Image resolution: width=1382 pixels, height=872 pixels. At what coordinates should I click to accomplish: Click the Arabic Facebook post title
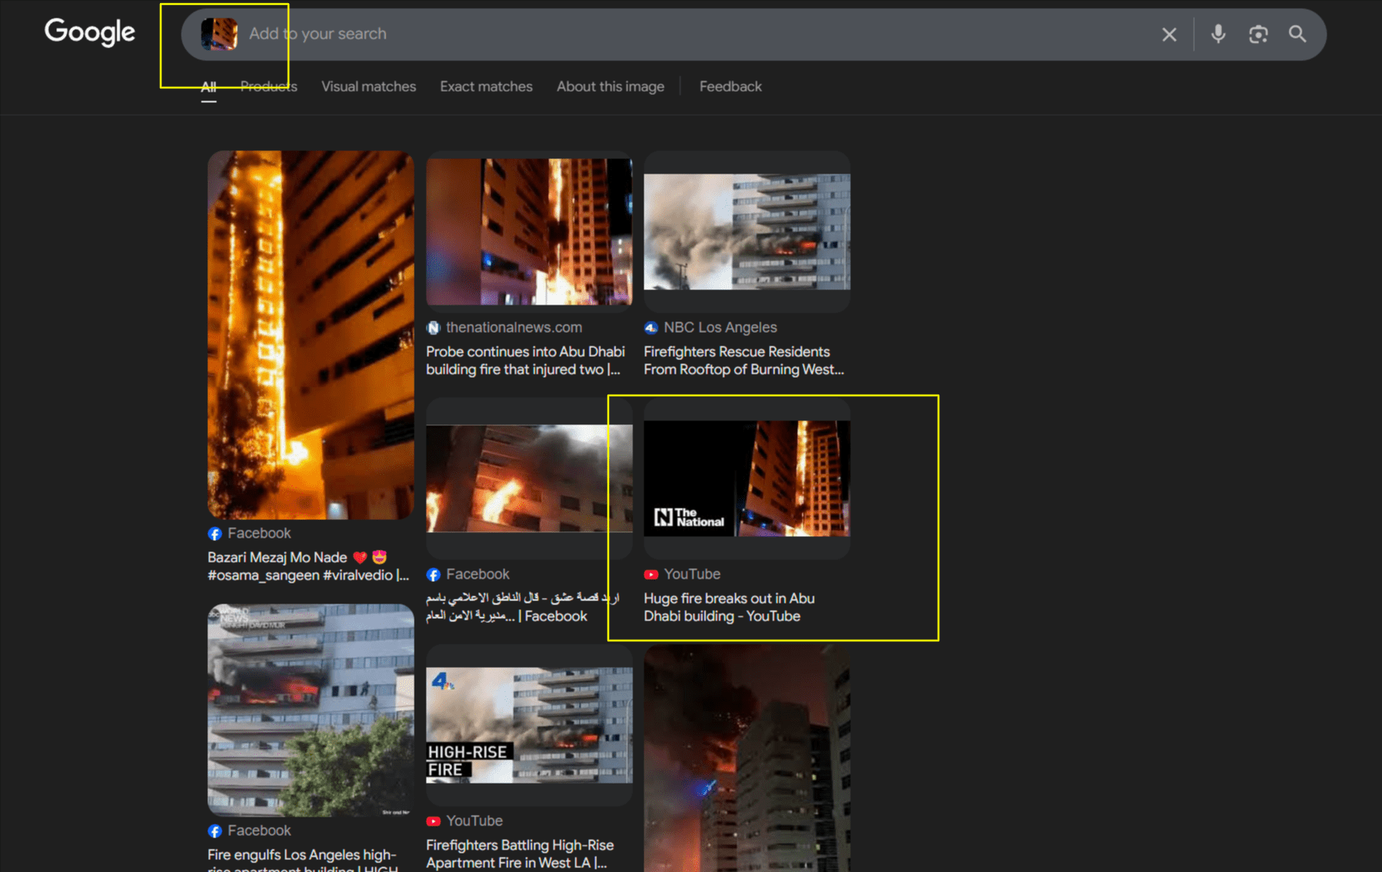(522, 608)
